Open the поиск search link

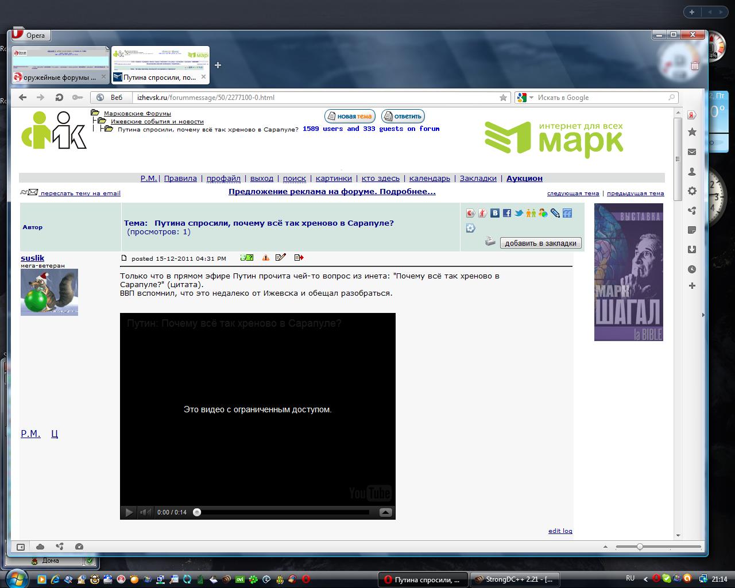pyautogui.click(x=295, y=179)
